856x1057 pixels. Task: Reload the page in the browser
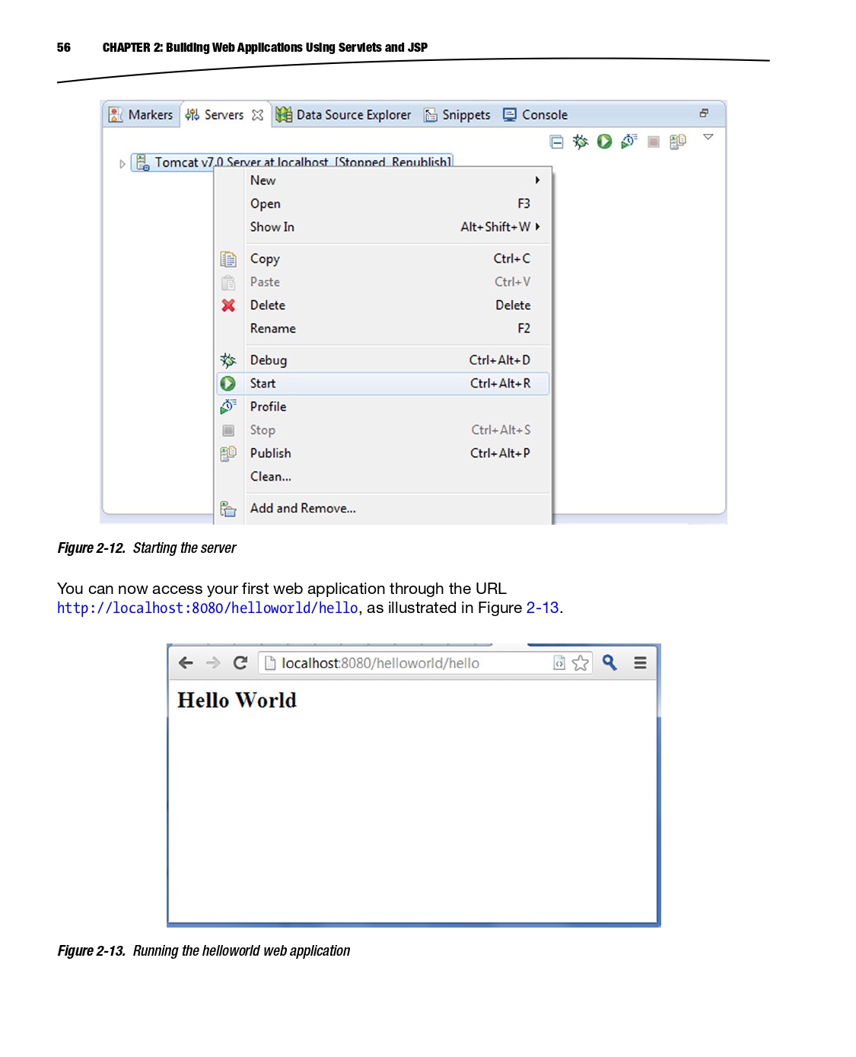(x=240, y=663)
